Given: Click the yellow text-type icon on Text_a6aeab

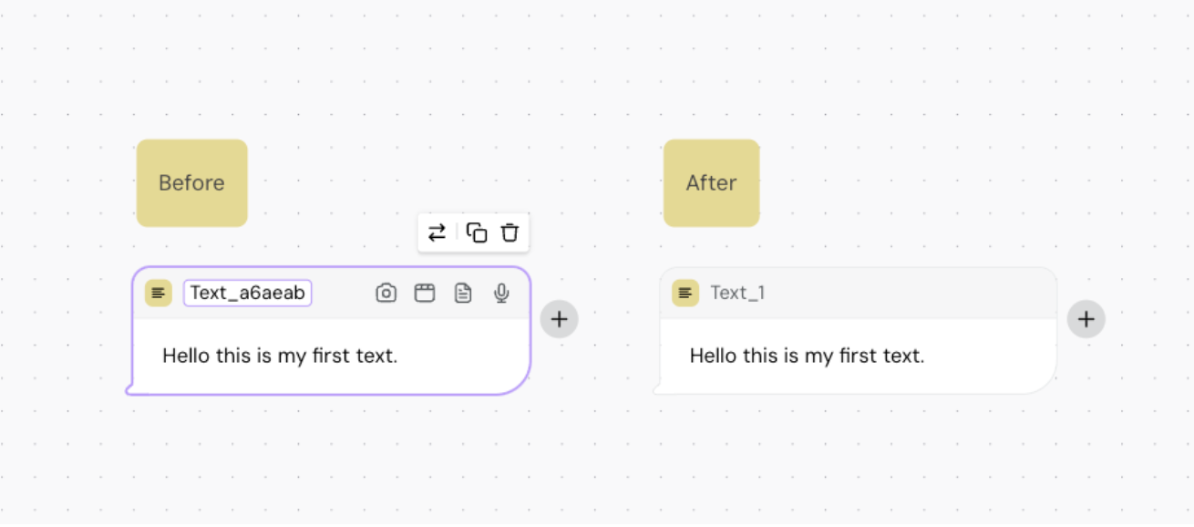Looking at the screenshot, I should pyautogui.click(x=159, y=293).
